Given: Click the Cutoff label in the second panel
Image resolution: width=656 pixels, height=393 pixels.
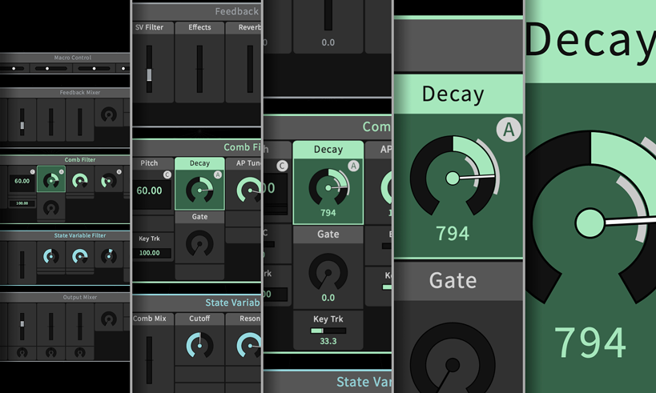Looking at the screenshot, I should (199, 319).
